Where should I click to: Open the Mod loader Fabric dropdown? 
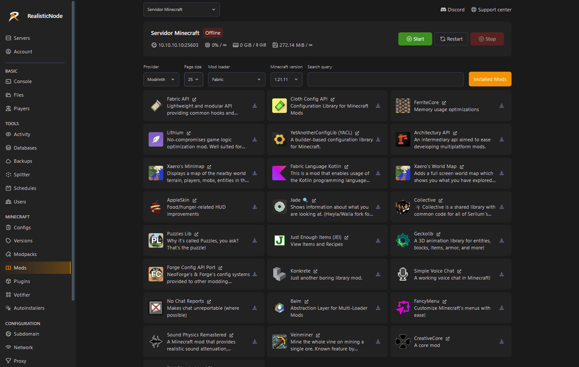pyautogui.click(x=237, y=79)
